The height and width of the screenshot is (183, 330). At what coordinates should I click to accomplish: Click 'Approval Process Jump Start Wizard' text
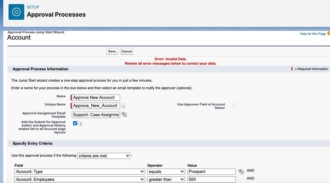tap(36, 32)
